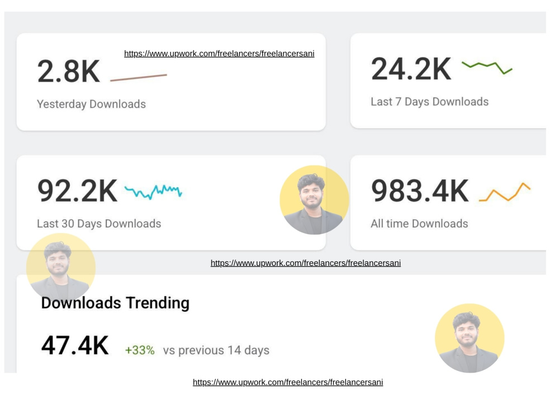
Task: Click the 47.4K trending value
Action: (x=75, y=346)
